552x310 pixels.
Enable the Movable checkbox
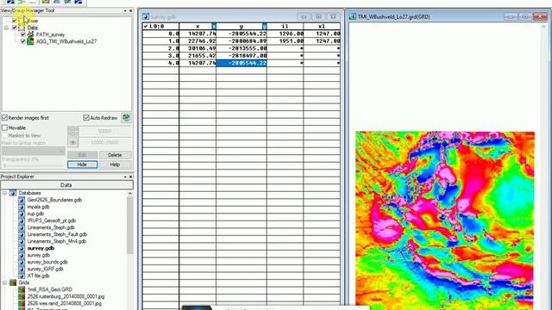4,128
